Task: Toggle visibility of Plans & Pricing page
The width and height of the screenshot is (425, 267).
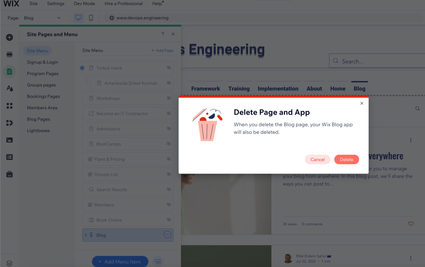Action: [169, 159]
